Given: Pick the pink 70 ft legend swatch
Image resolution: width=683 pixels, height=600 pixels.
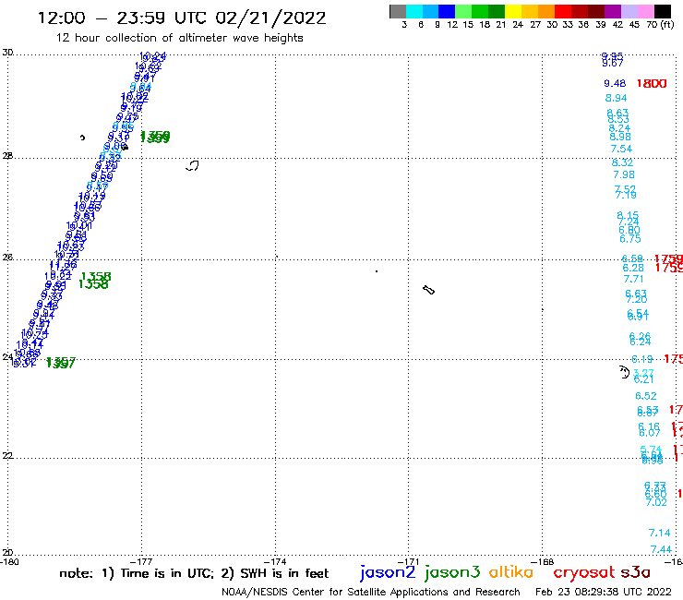Looking at the screenshot, I should tap(645, 11).
